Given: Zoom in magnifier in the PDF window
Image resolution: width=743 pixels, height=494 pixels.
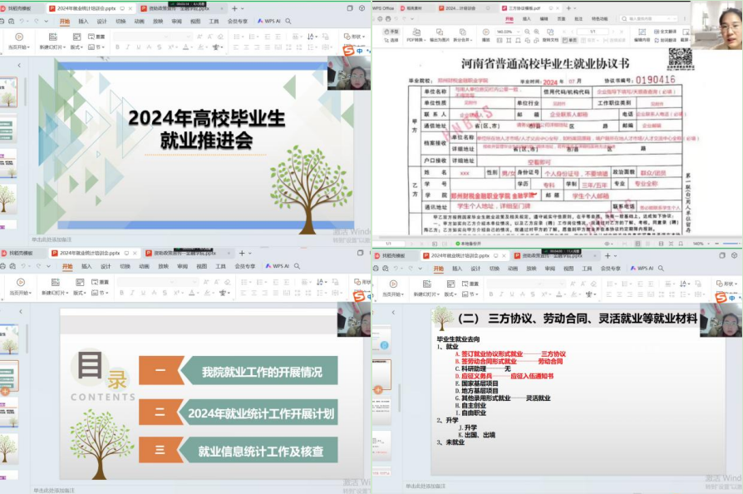Looking at the screenshot, I should pyautogui.click(x=536, y=32).
